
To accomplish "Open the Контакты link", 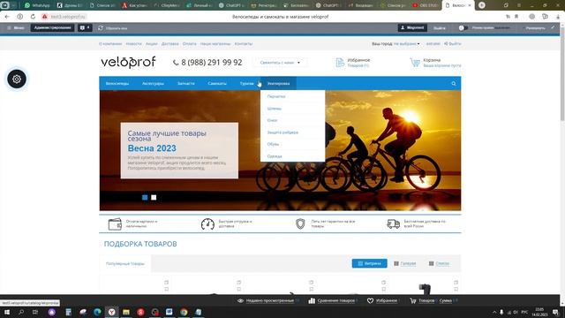I will coord(244,43).
